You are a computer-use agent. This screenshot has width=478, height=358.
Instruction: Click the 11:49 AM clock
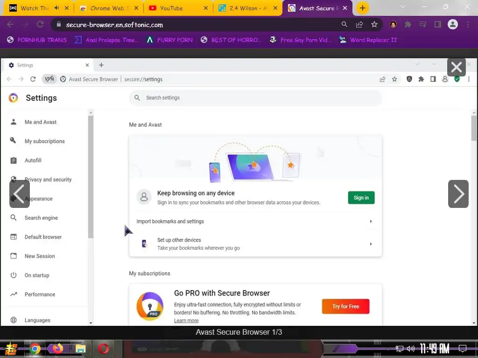[435, 349]
